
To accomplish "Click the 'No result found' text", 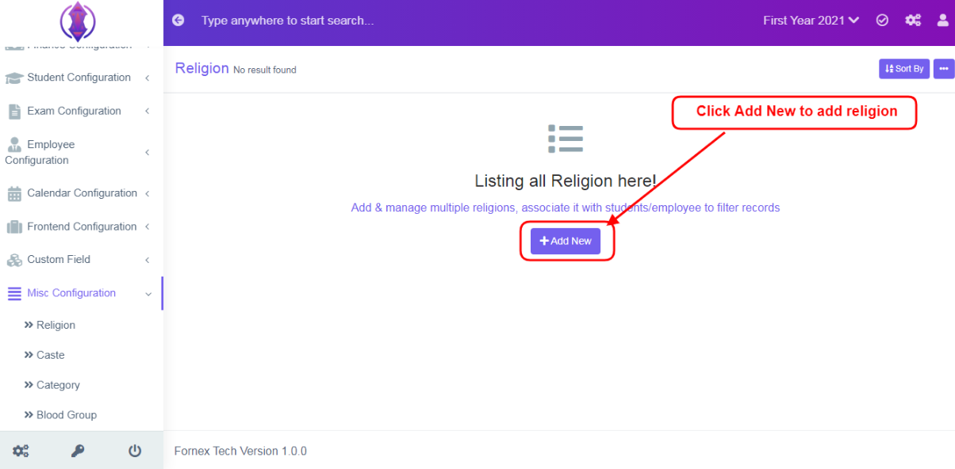I will point(265,70).
